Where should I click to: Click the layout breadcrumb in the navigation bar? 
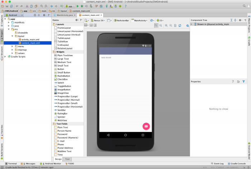click(62, 11)
